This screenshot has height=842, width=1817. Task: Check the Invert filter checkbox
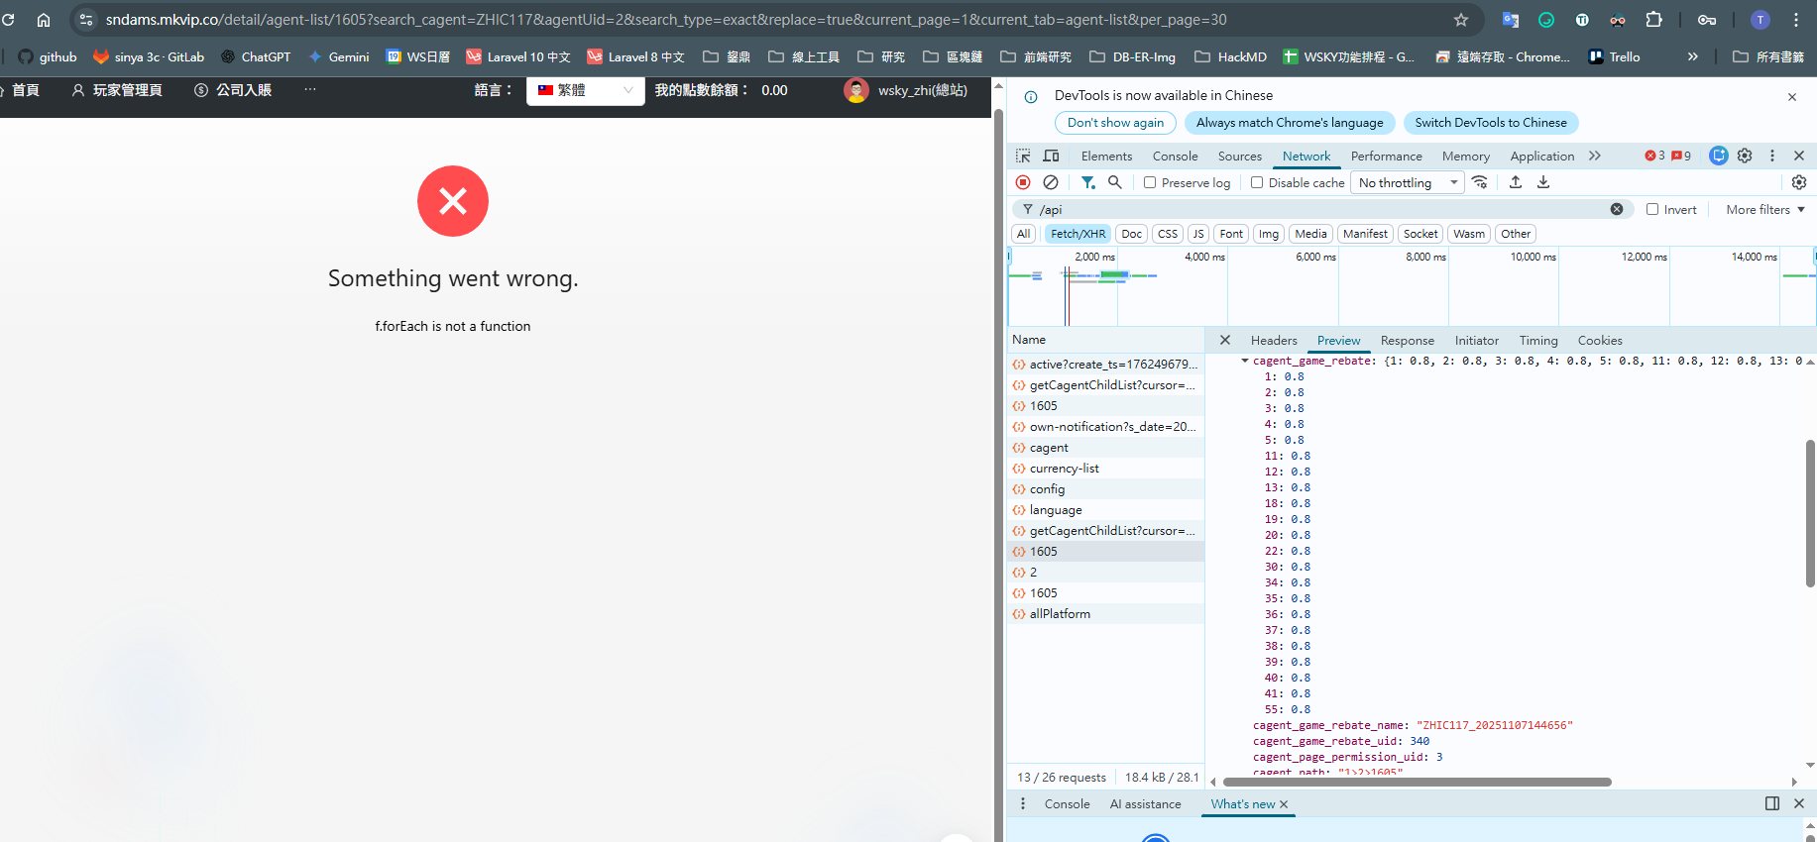pos(1652,209)
